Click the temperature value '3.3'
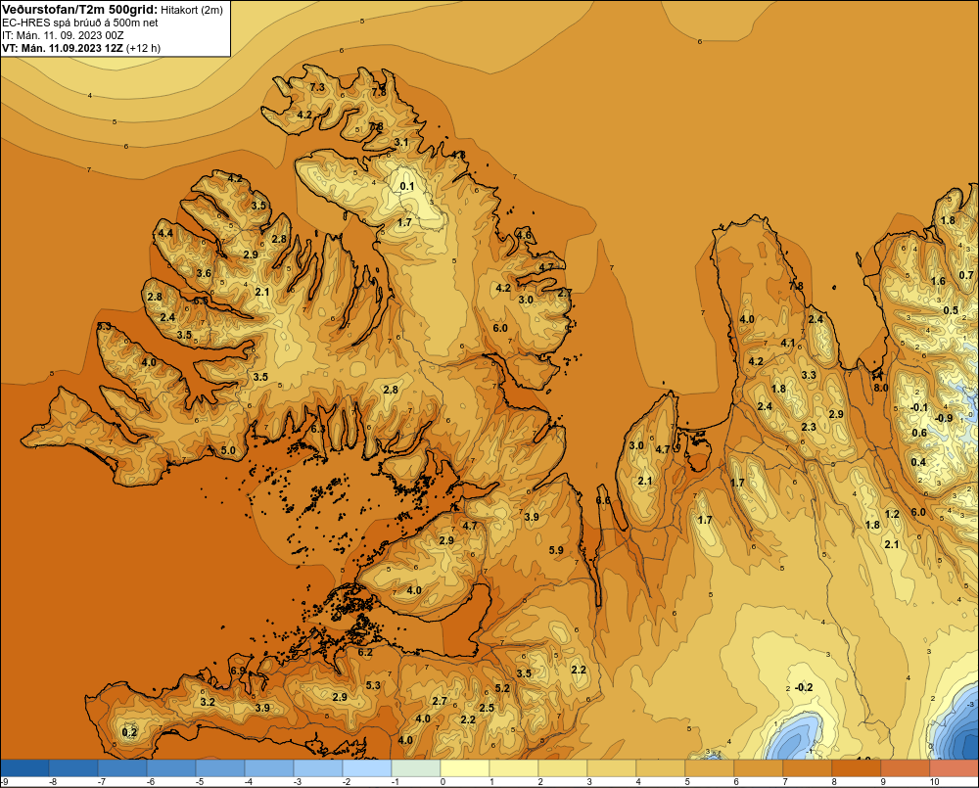Screen dimensions: 979x788 point(809,375)
